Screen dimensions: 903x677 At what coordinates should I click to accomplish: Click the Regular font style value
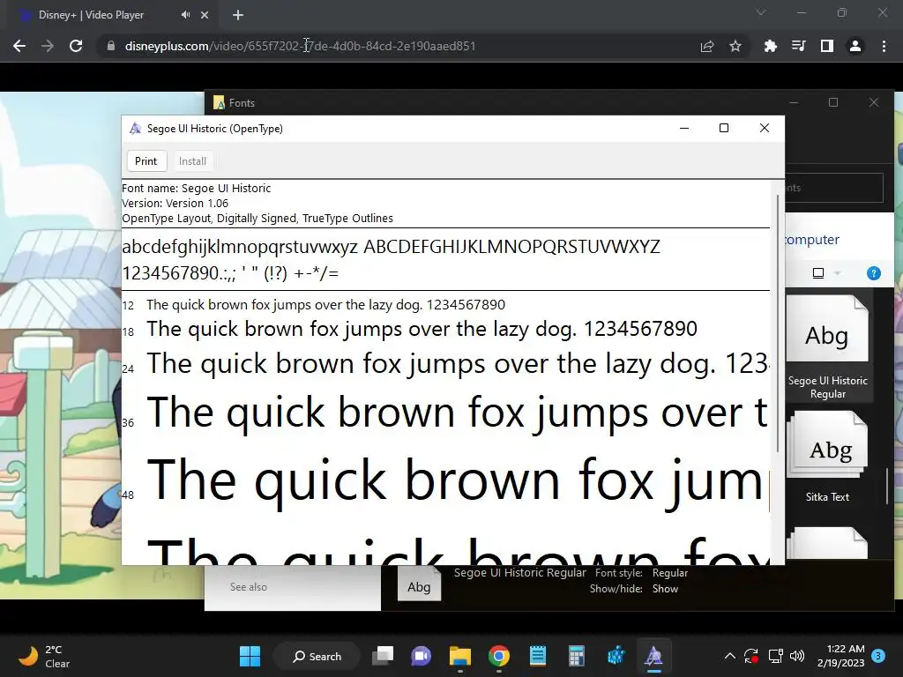click(x=670, y=573)
